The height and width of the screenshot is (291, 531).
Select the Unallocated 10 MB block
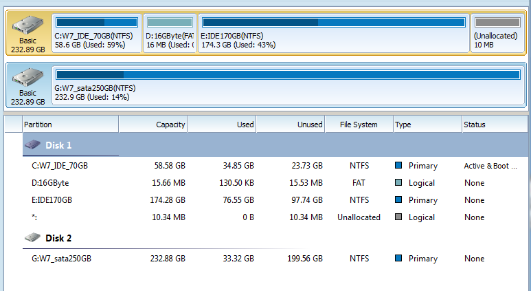tap(497, 33)
